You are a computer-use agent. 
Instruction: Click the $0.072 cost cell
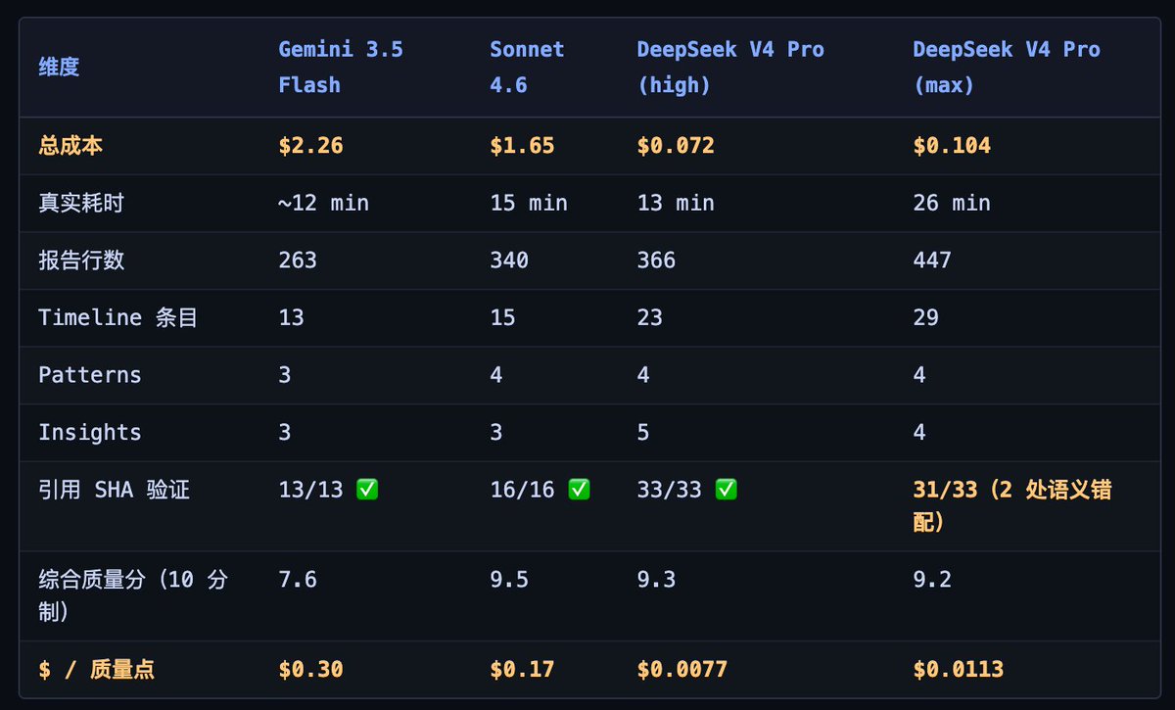[676, 146]
